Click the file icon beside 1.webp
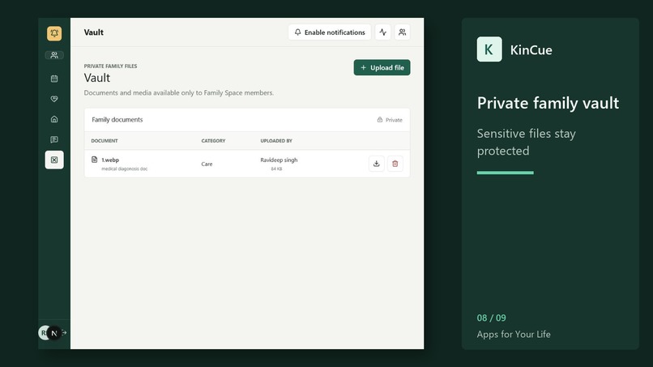653x367 pixels. click(95, 160)
